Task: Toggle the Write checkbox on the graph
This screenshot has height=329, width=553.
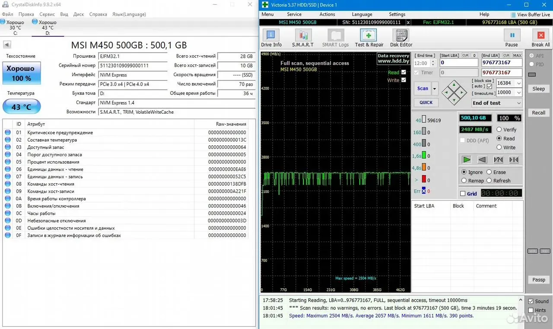Action: (404, 80)
